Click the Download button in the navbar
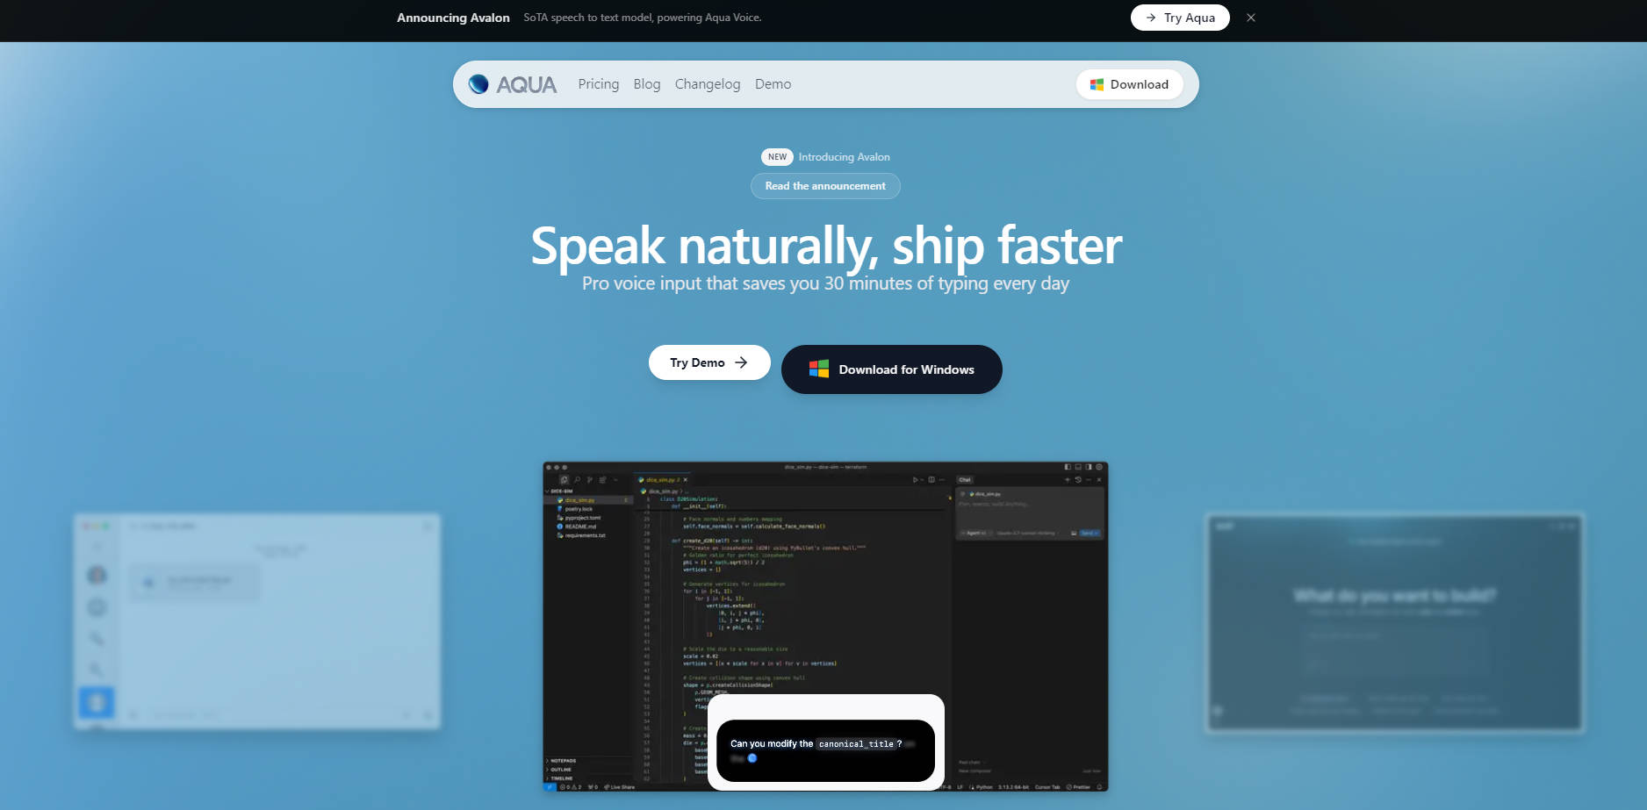Screen dimensions: 1647x810 point(1129,84)
